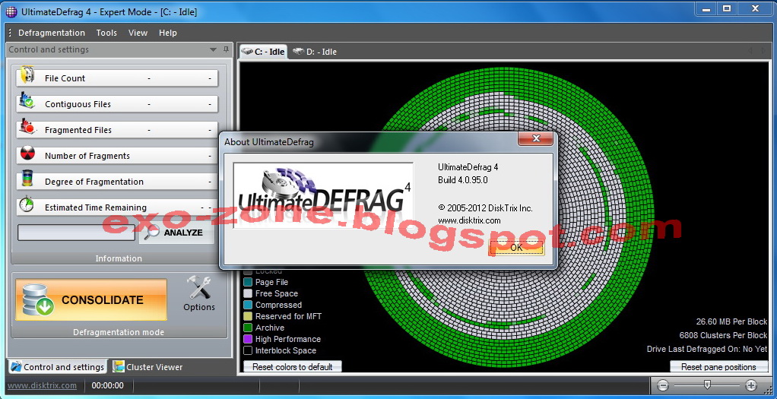Click the Contiguous Files icon
Screen dimensions: 777x399
pyautogui.click(x=27, y=101)
